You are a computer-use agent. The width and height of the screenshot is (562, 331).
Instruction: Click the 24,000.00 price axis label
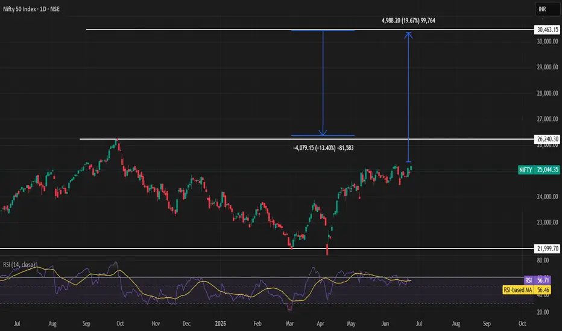548,196
